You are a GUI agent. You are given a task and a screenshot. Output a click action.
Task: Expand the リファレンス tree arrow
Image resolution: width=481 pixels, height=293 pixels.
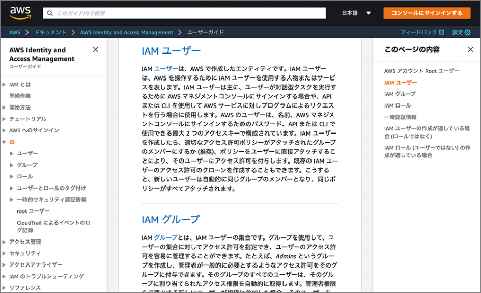pos(4,288)
